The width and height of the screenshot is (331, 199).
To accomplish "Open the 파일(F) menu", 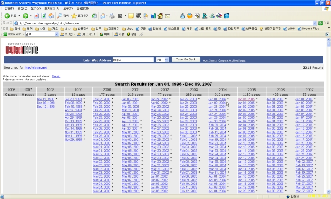I will tap(9, 8).
